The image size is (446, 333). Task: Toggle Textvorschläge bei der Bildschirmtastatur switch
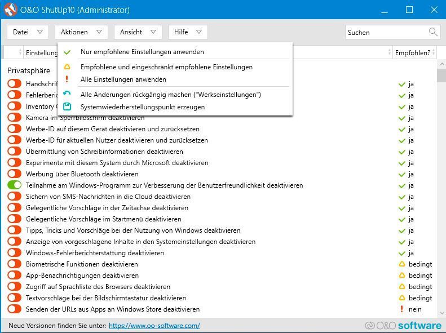coord(15,298)
